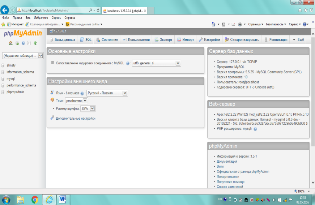Expand the Ещё menu

(x=298, y=39)
